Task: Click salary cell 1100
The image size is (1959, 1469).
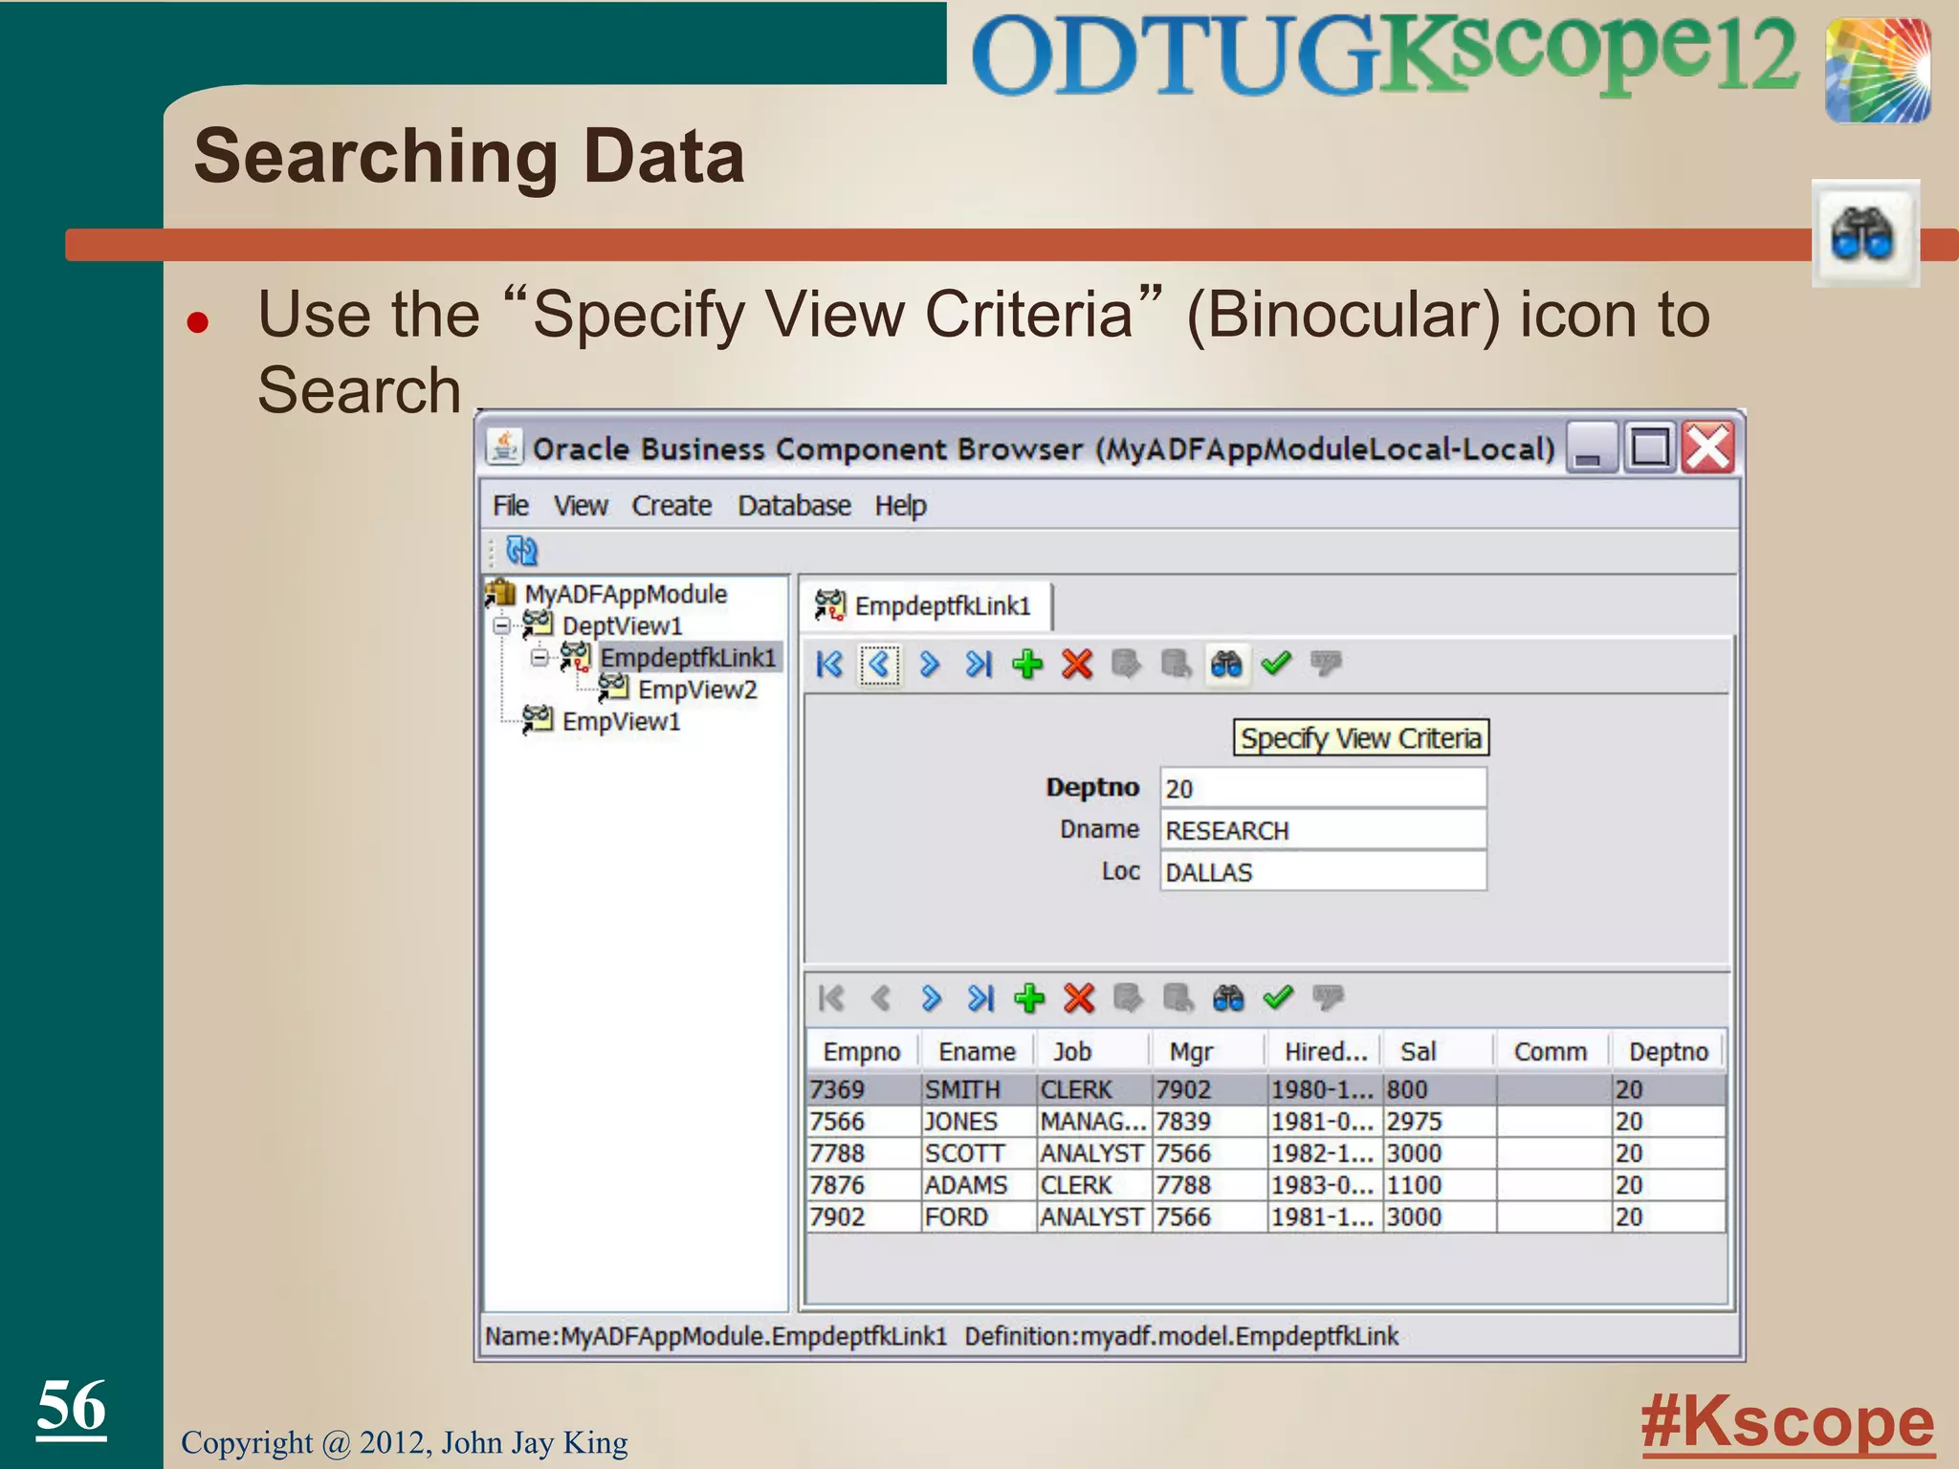Action: (1440, 1185)
